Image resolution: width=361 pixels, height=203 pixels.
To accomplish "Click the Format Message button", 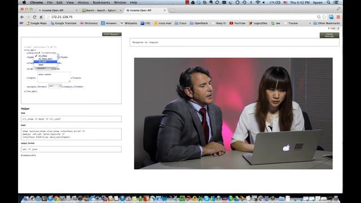I will tap(329, 35).
